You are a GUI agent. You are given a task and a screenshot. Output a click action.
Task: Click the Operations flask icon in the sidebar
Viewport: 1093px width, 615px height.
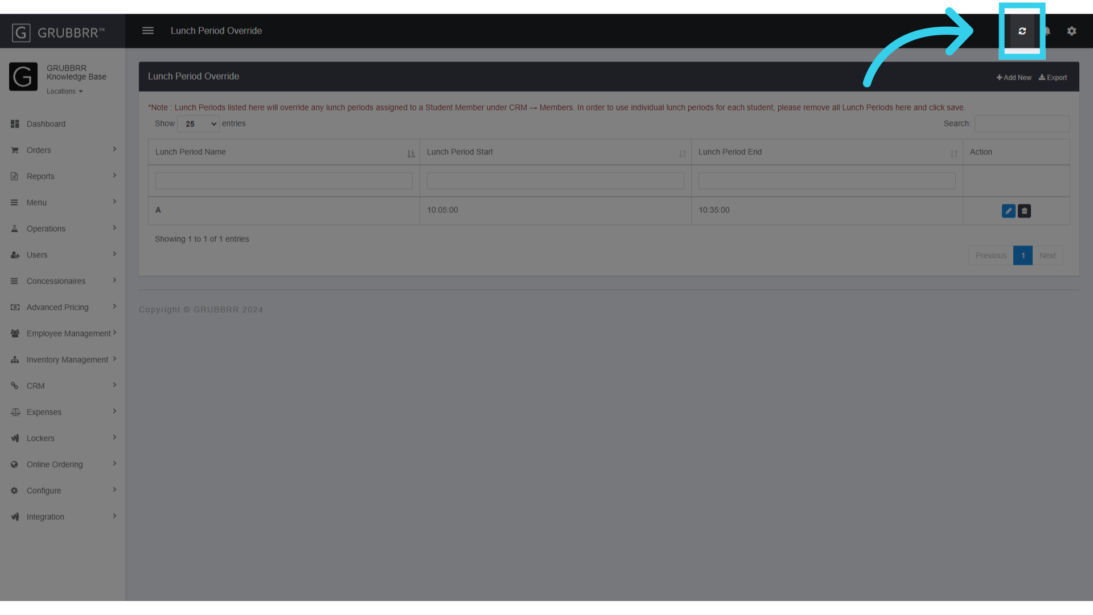(15, 228)
